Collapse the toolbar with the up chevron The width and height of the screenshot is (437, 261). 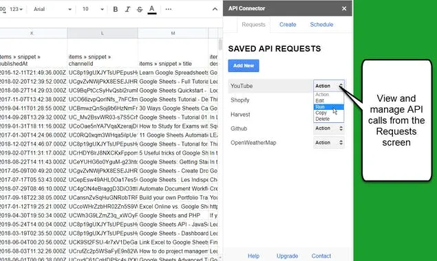click(x=215, y=9)
